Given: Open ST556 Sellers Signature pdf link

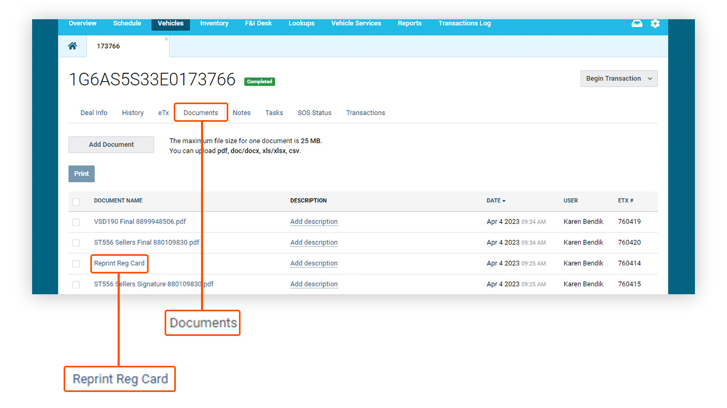Looking at the screenshot, I should [x=153, y=284].
